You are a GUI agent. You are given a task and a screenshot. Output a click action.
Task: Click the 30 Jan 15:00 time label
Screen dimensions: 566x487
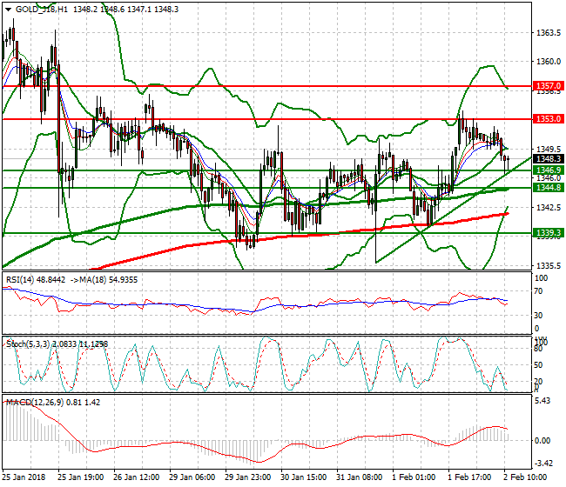[304, 477]
